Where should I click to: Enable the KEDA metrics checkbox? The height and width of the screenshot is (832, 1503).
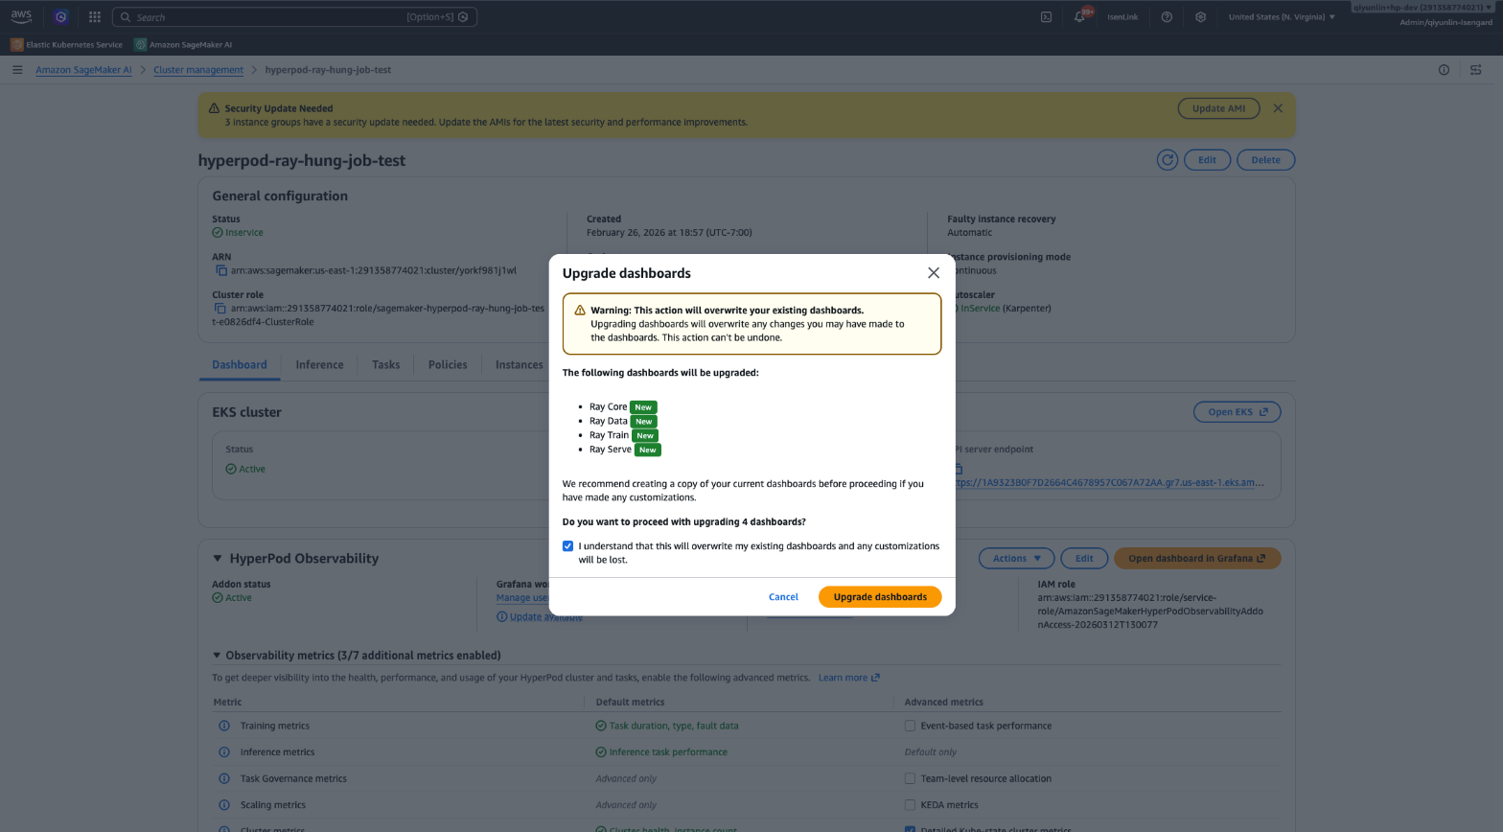click(910, 805)
